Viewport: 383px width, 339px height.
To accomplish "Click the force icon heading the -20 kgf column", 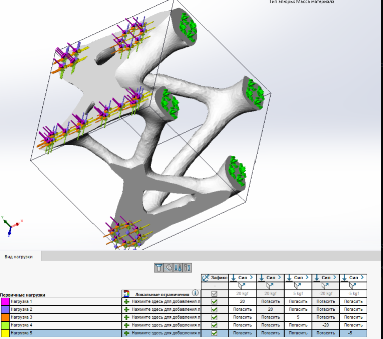I will click(317, 278).
